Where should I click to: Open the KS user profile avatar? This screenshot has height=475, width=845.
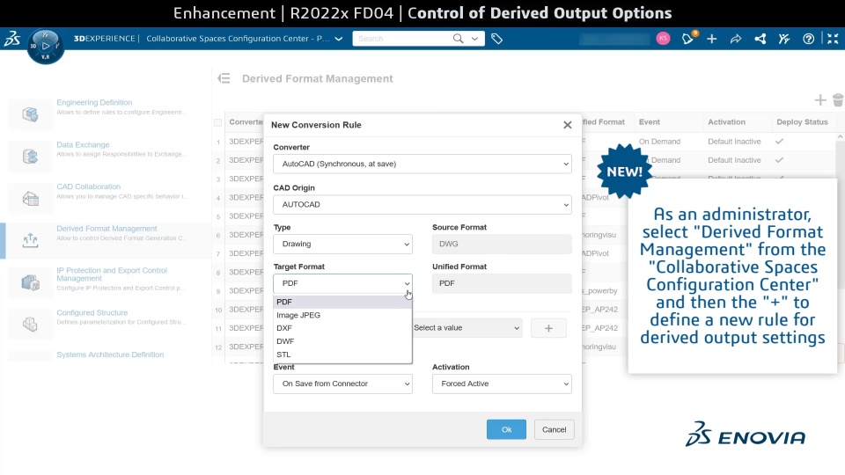point(663,38)
